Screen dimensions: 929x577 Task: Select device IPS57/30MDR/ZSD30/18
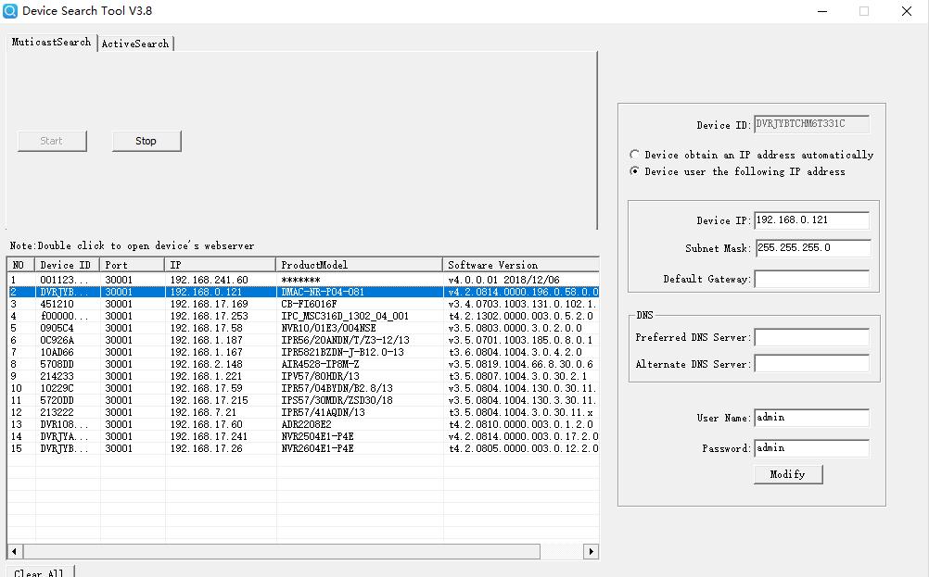point(303,401)
